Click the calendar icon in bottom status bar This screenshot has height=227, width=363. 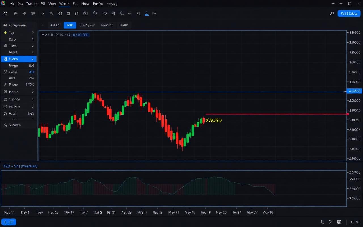coord(339,222)
